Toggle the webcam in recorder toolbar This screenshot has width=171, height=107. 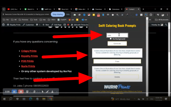point(27,91)
